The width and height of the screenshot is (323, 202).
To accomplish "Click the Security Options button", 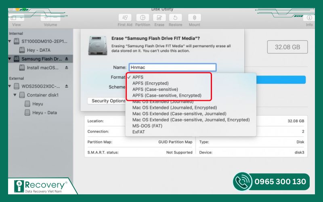I will click(x=107, y=101).
